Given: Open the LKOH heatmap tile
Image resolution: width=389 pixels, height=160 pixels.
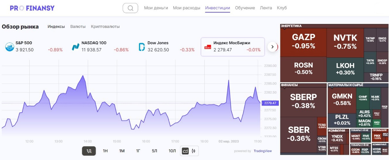Looking at the screenshot, I should pos(345,70).
